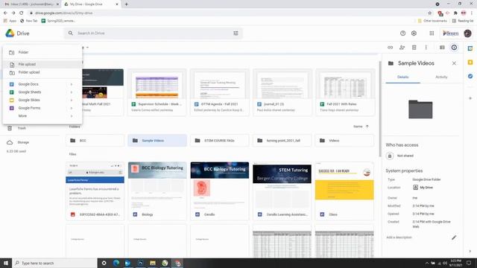This screenshot has height=268, width=477.
Task: Open Trash in the sidebar
Action: pos(22,128)
